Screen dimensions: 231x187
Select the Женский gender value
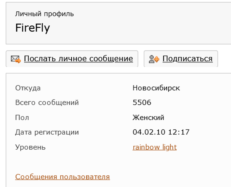(x=148, y=118)
